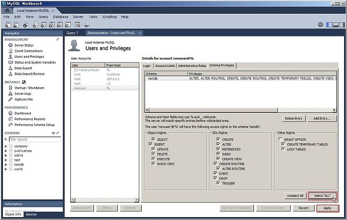Viewport: 347px width, 220px height.
Task: Click the create new table icon
Action: coord(43,25)
